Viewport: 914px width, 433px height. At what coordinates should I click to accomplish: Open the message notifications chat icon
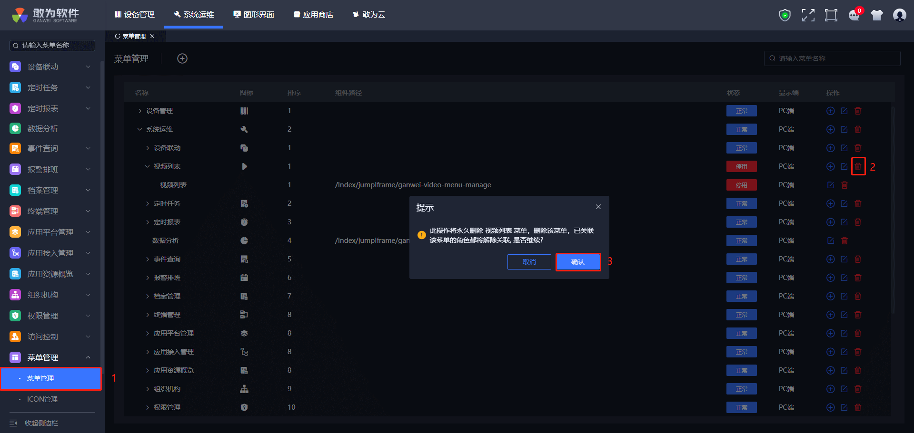(x=854, y=15)
